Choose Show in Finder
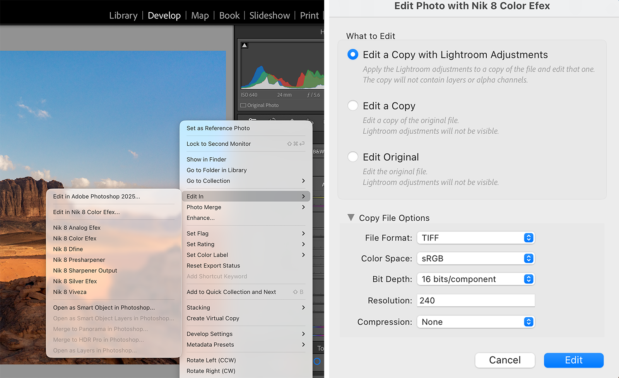The image size is (619, 378). tap(246, 159)
